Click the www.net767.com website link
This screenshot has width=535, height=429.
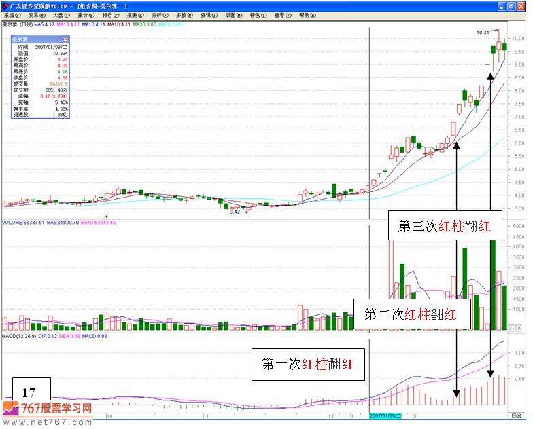click(46, 422)
